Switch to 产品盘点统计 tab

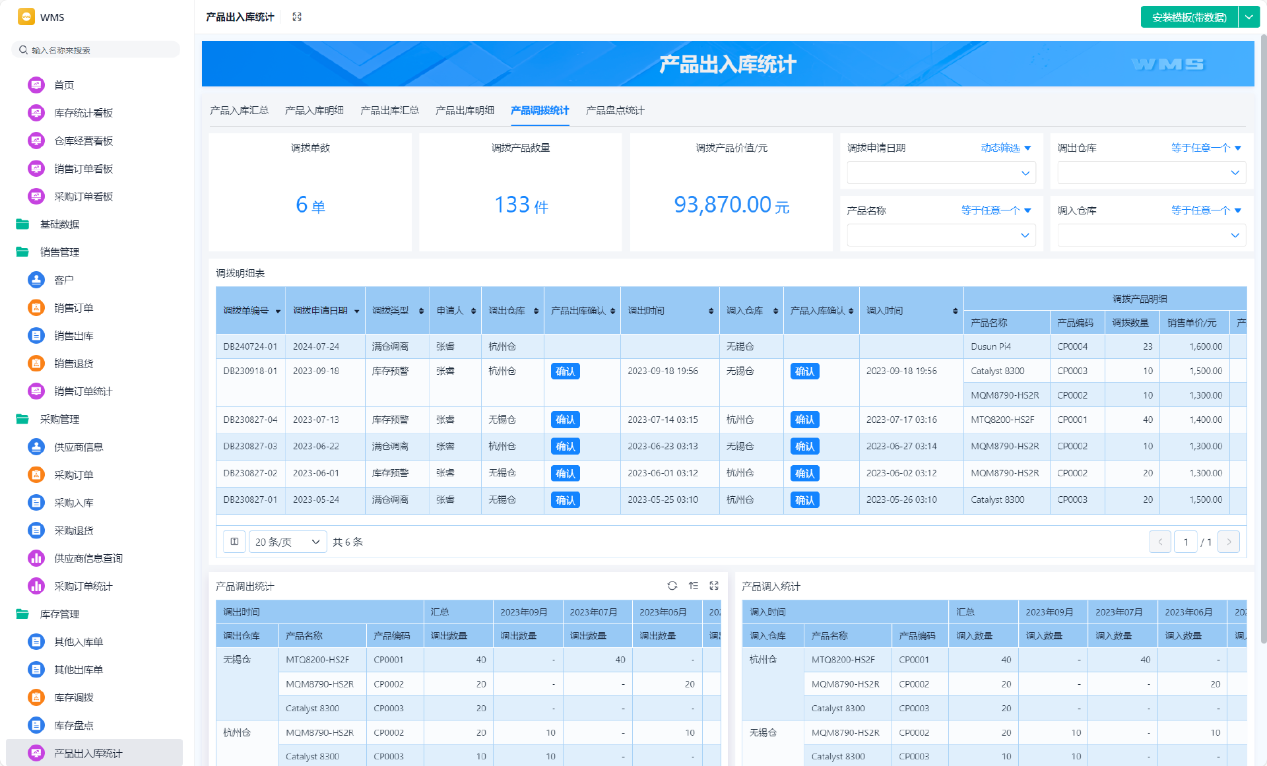pyautogui.click(x=614, y=110)
